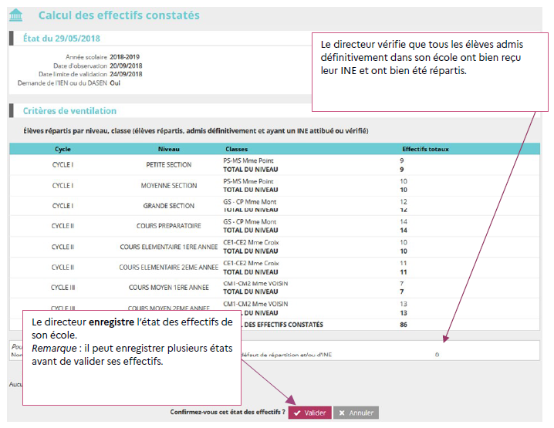Image resolution: width=554 pixels, height=428 pixels.
Task: Click the Classes column header
Action: coord(237,149)
